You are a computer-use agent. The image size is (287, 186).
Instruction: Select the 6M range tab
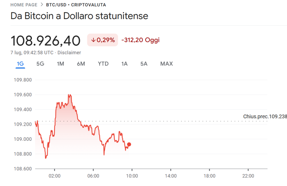pos(81,64)
